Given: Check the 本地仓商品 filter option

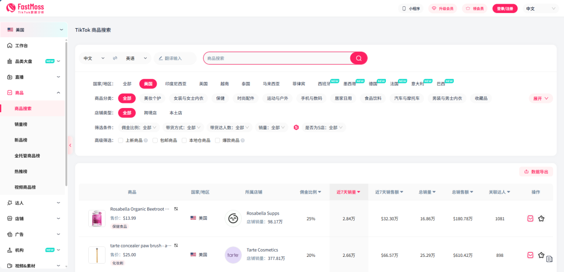Looking at the screenshot, I should (x=184, y=140).
